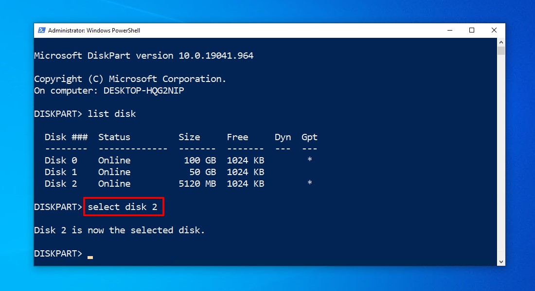Click the 'Gpt' column header
535x291 pixels.
click(x=309, y=137)
